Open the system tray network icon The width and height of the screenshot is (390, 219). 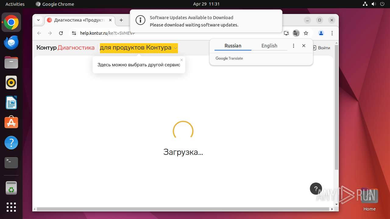click(x=365, y=4)
